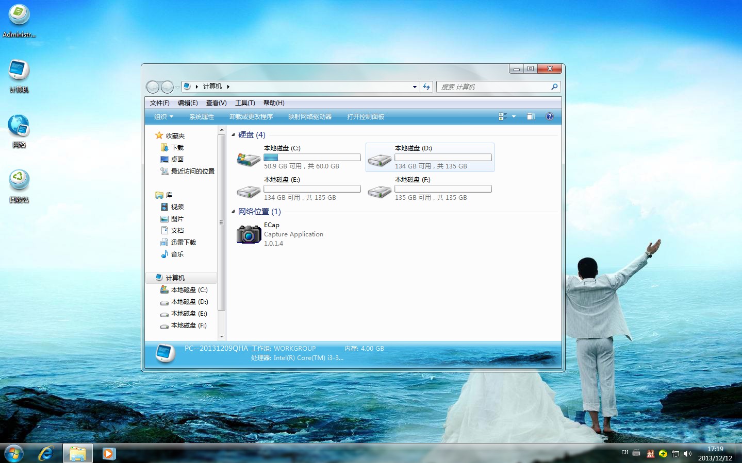Click the Back navigation arrow
This screenshot has width=742, height=463.
click(153, 87)
